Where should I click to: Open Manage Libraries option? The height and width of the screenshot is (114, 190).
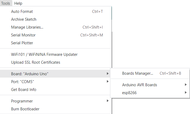pos(27,27)
